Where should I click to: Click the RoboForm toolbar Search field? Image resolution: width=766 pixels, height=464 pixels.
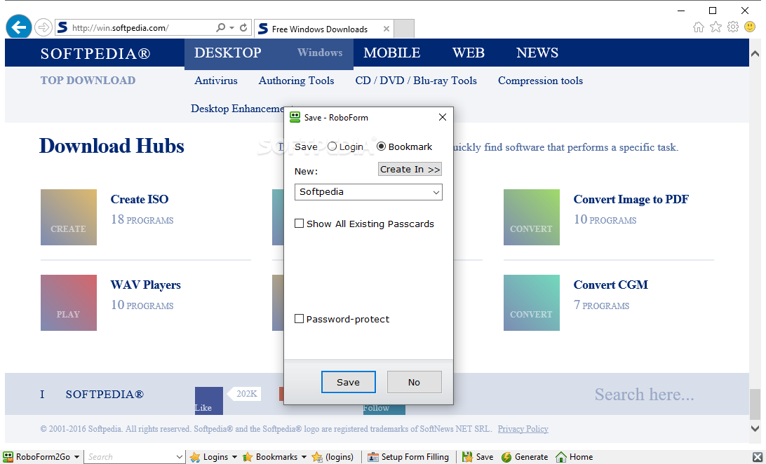[130, 457]
